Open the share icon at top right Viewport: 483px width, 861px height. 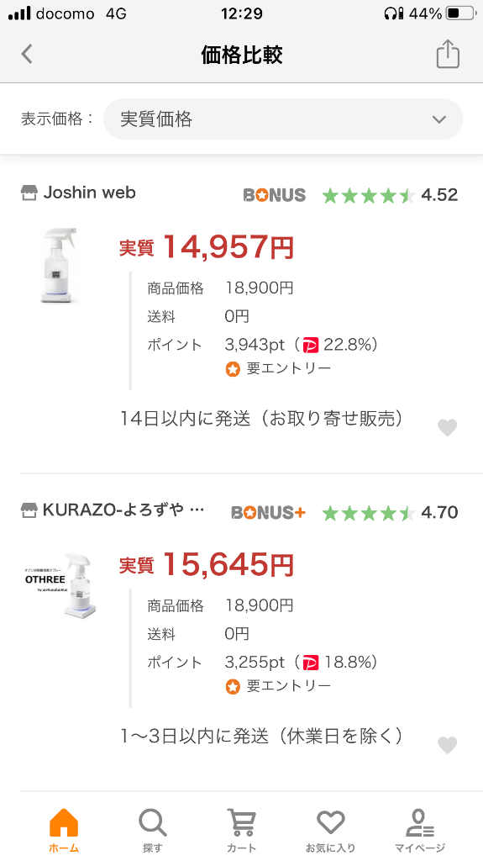tap(448, 54)
